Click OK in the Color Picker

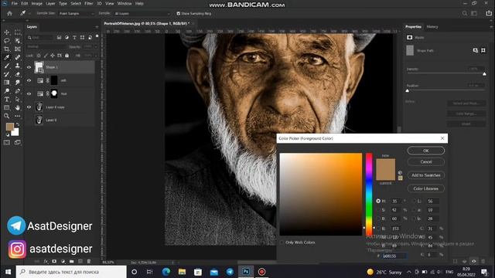pos(426,151)
